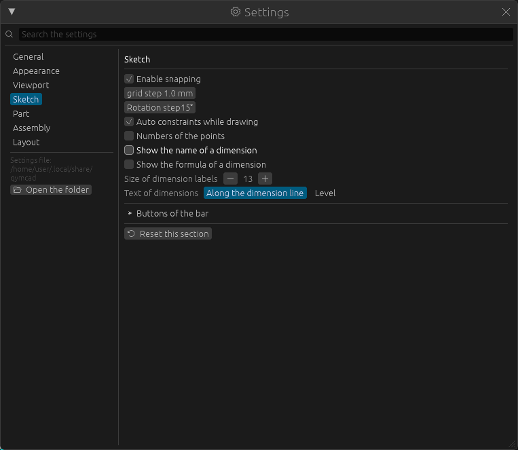The height and width of the screenshot is (450, 518).
Task: Show the Layout settings
Action: [x=26, y=142]
